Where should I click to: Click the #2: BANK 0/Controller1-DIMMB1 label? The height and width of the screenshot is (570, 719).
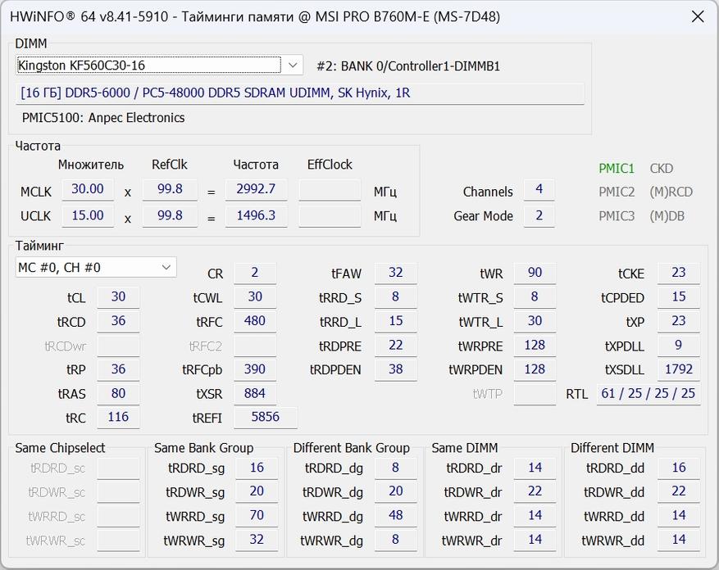(408, 66)
